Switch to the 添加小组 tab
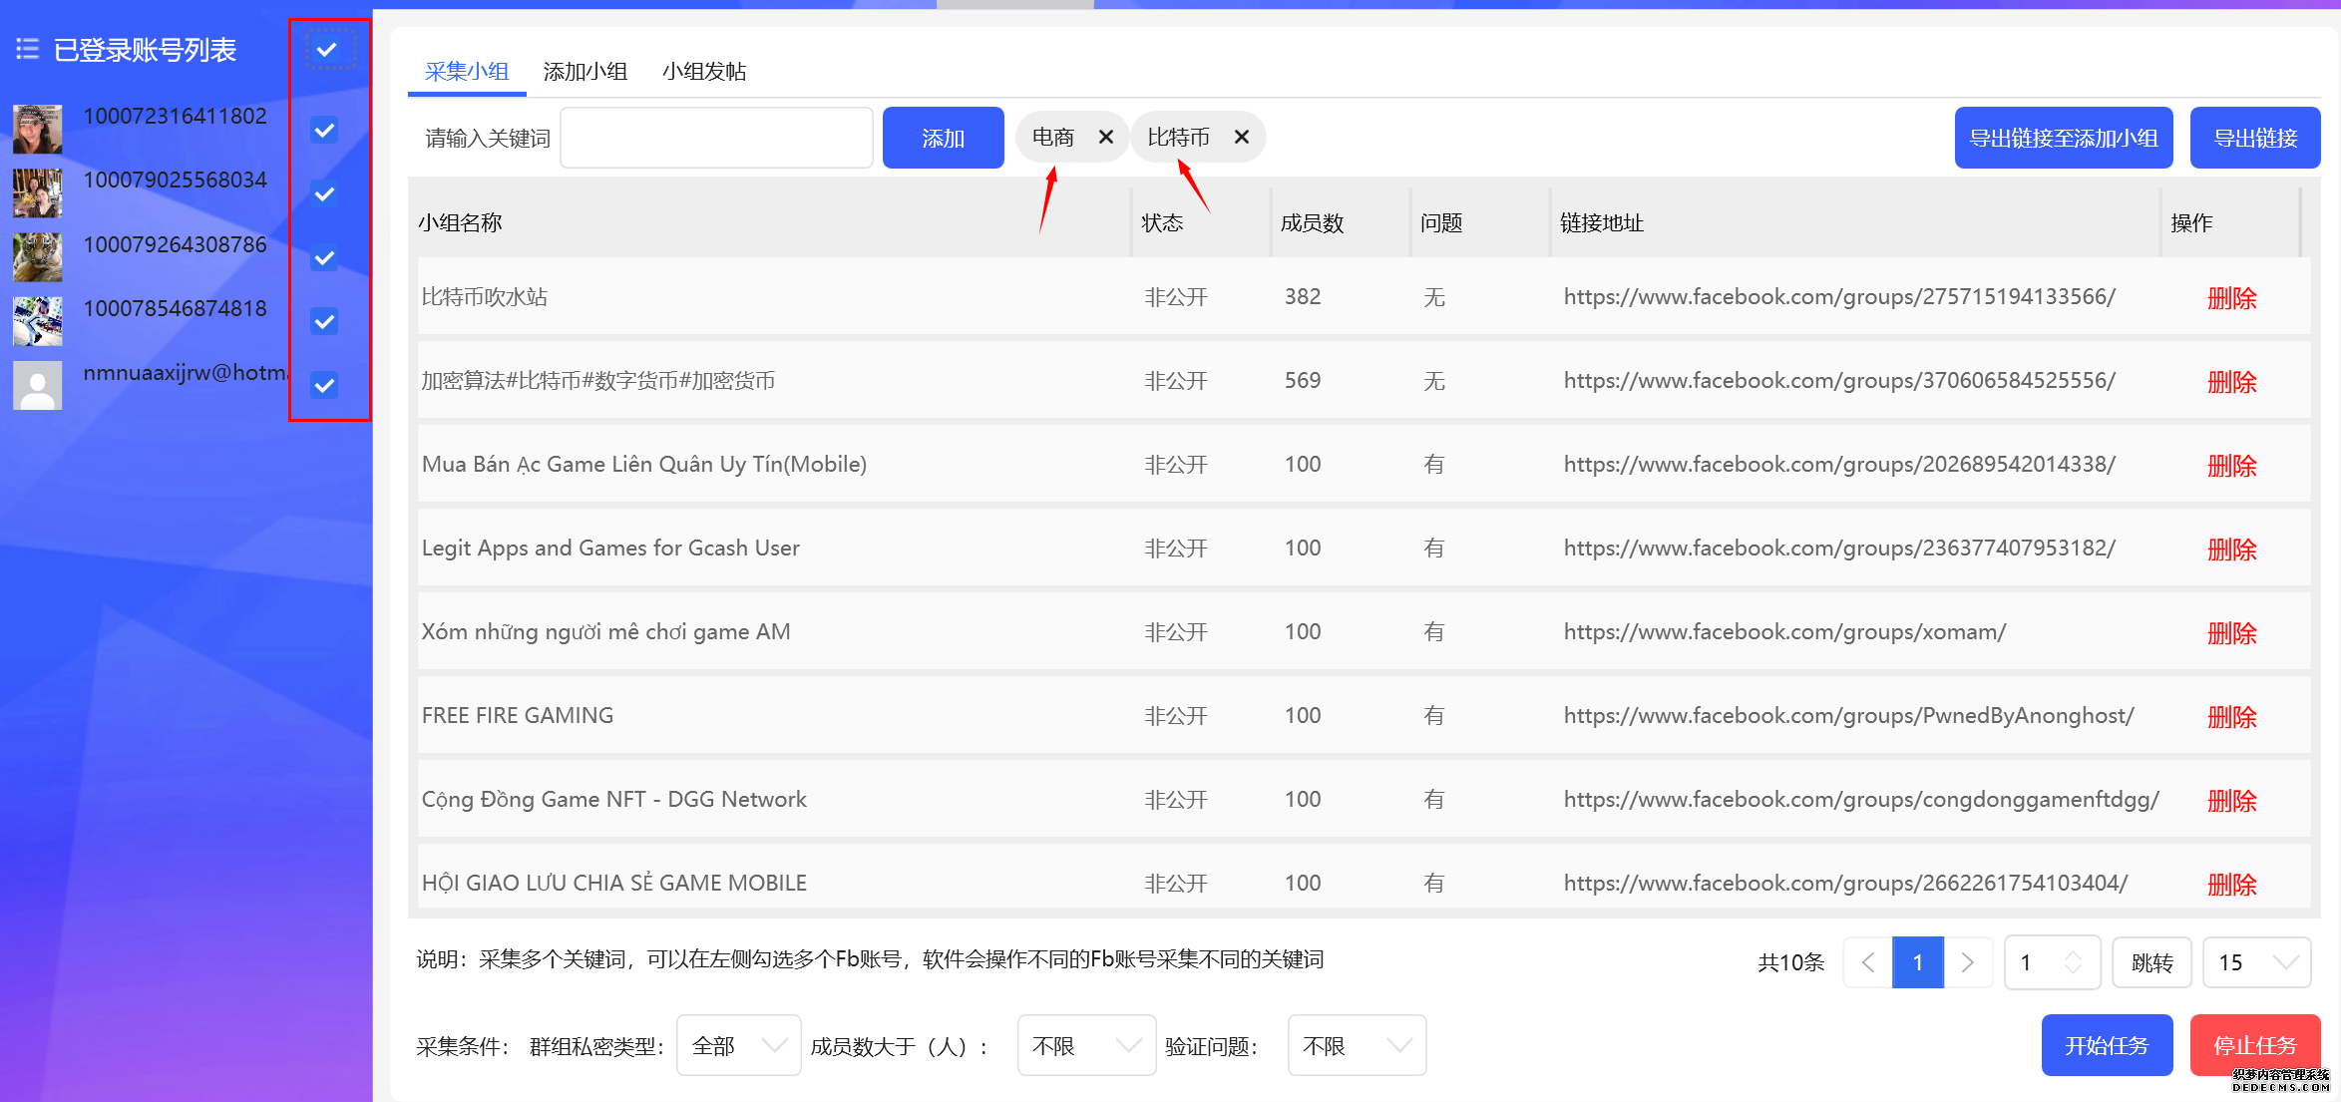 click(585, 71)
